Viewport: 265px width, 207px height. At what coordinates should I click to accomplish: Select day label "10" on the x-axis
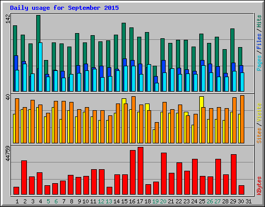85,201
